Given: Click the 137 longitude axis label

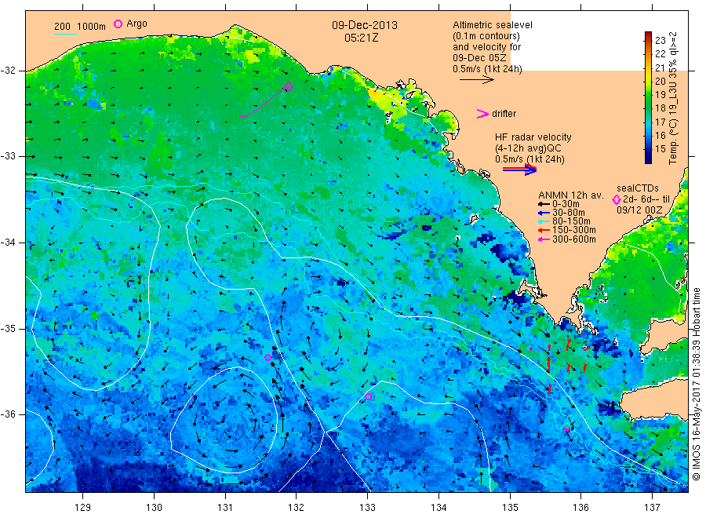Looking at the screenshot, I should click(652, 508).
